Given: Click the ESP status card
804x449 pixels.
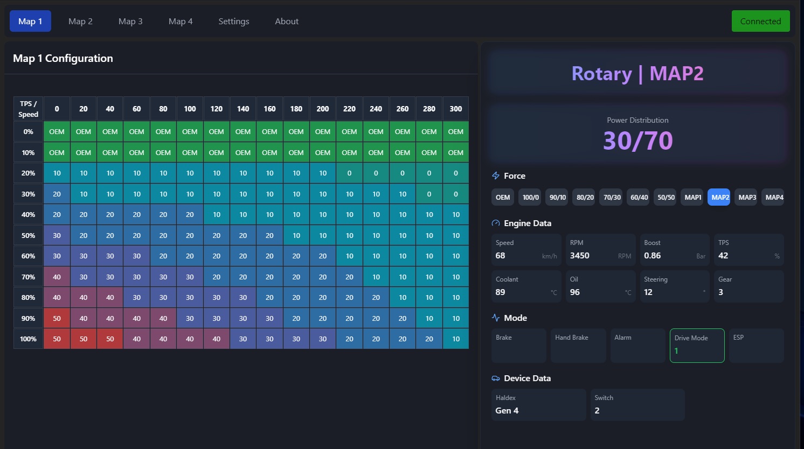Looking at the screenshot, I should (x=756, y=345).
